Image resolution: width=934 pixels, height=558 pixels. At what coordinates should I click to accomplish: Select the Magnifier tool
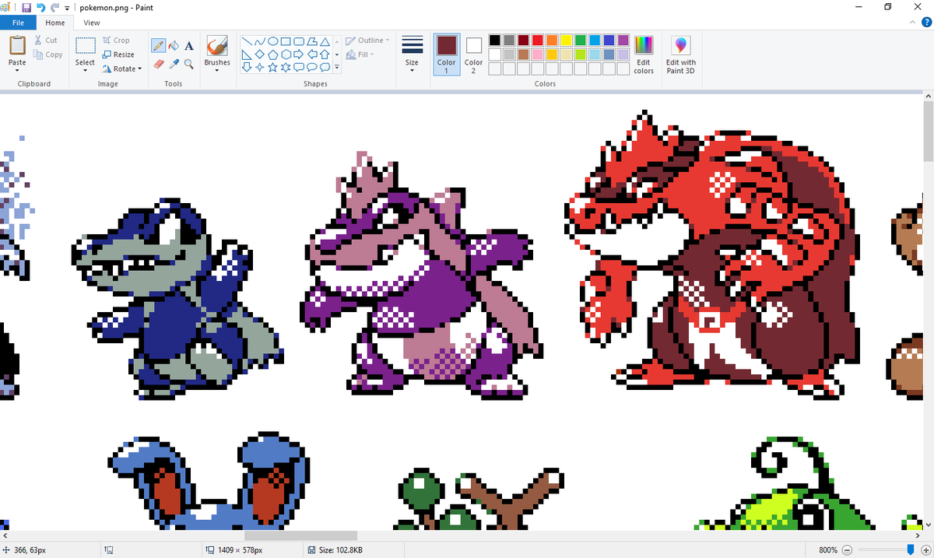point(188,64)
